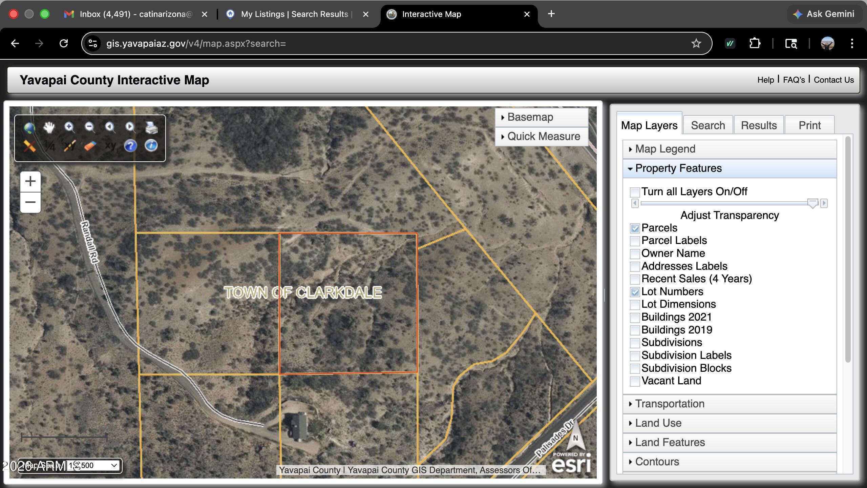Enable the Parcel Labels layer
Viewport: 867px width, 488px height.
point(634,241)
